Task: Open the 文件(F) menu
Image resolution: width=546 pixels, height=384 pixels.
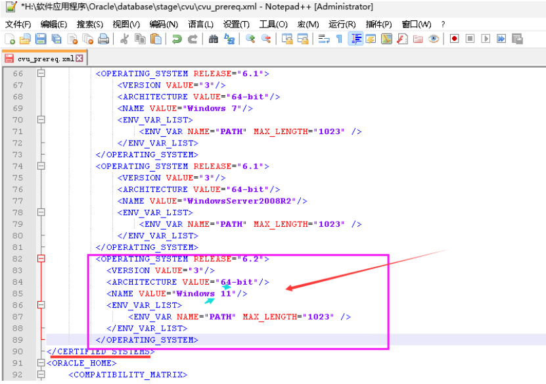Action: 18,24
